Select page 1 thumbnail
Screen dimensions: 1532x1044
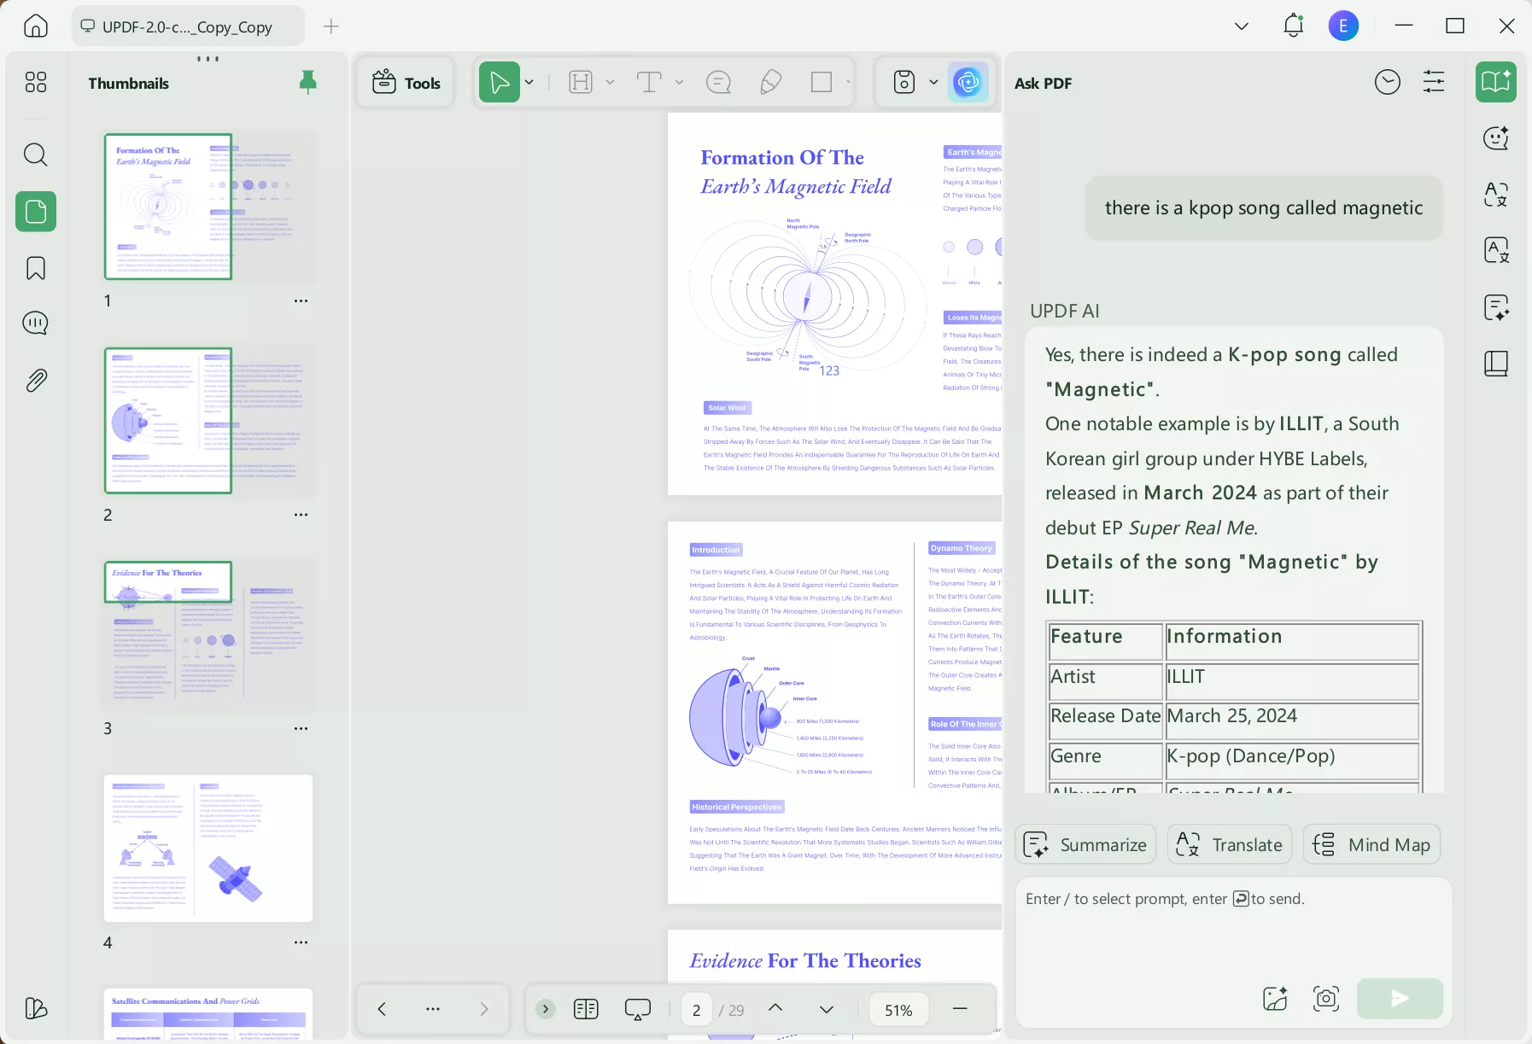(x=208, y=207)
